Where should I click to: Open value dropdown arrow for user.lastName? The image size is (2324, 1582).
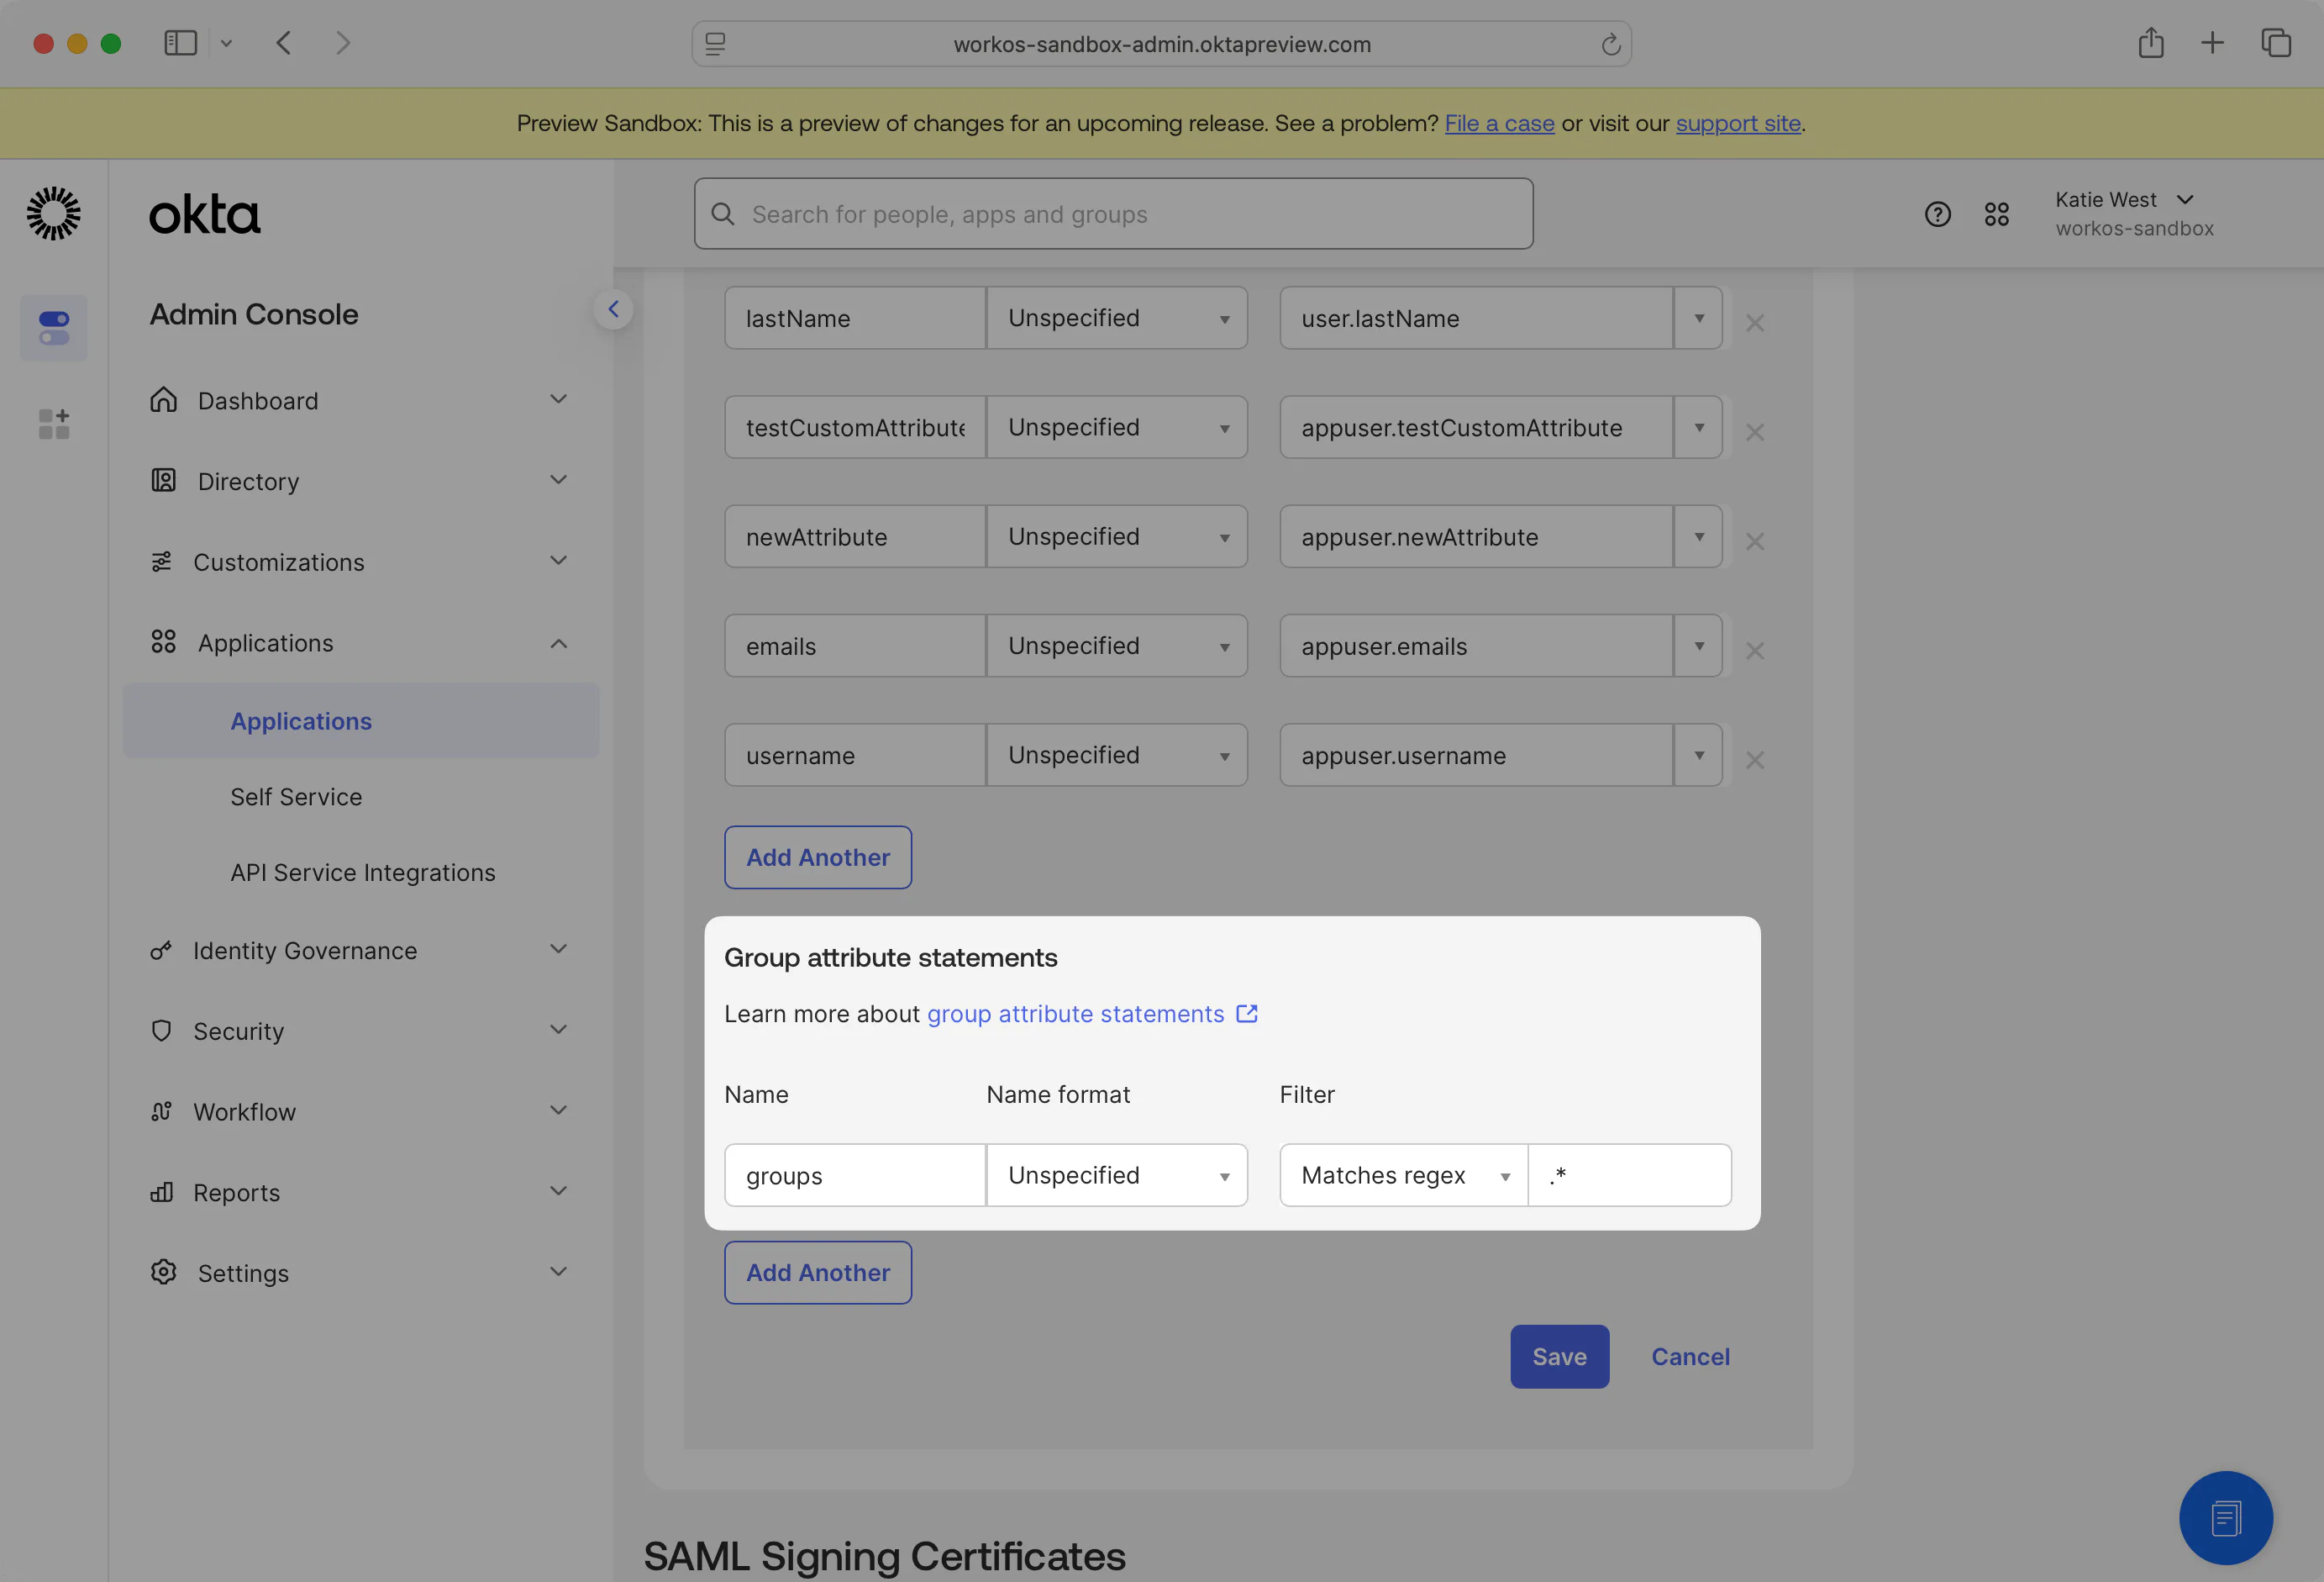[x=1698, y=319]
